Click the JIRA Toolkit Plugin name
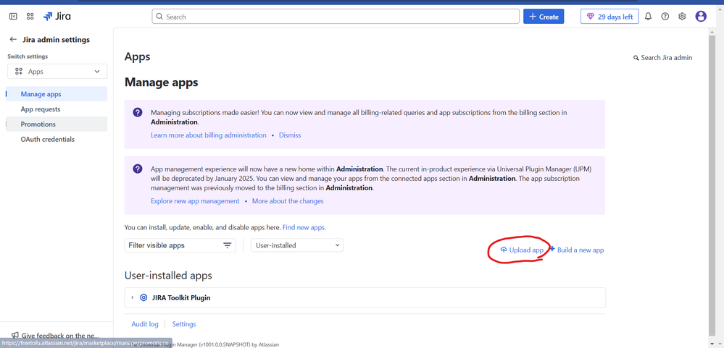The width and height of the screenshot is (724, 348). pyautogui.click(x=181, y=298)
